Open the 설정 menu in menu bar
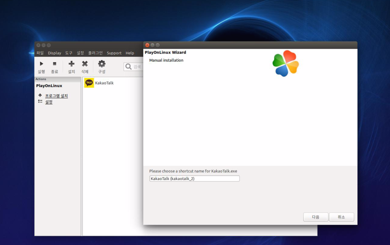This screenshot has width=390, height=245. (x=80, y=53)
